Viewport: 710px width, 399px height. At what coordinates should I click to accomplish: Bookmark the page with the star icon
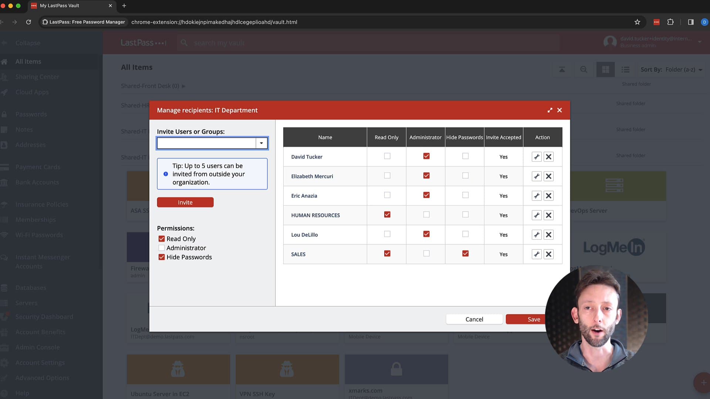pos(637,22)
